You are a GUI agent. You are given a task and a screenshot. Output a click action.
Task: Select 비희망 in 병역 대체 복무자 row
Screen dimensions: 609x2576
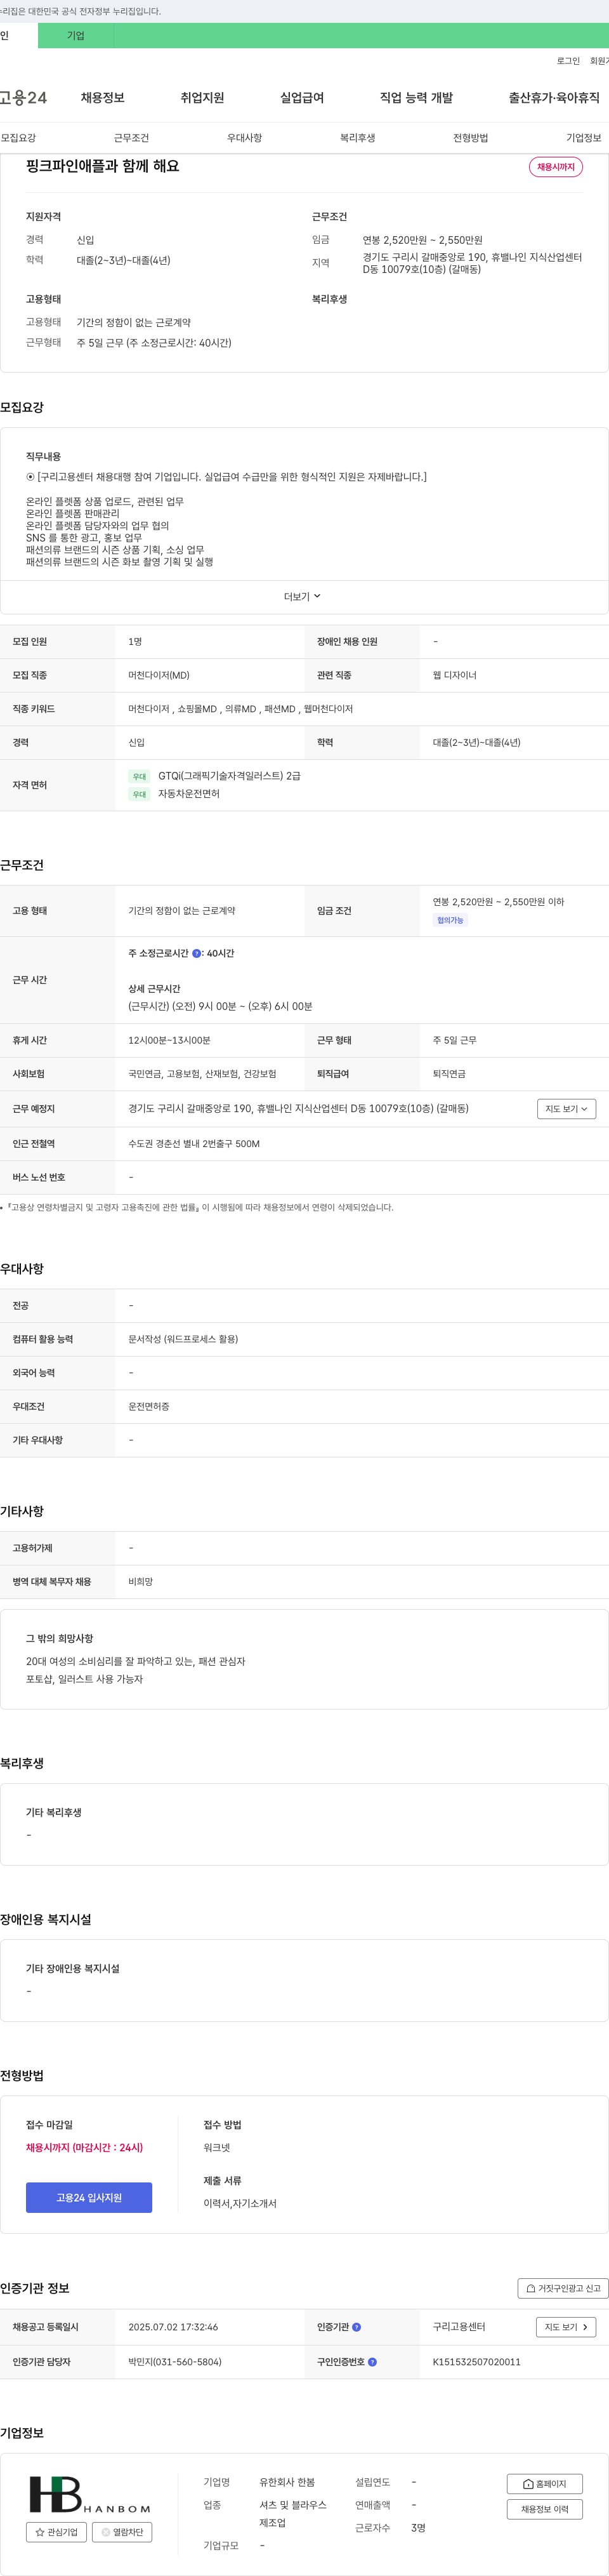point(141,1582)
